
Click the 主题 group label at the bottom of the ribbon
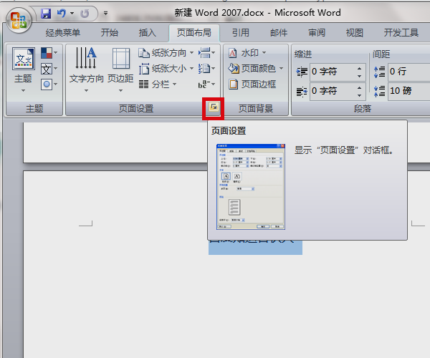34,109
